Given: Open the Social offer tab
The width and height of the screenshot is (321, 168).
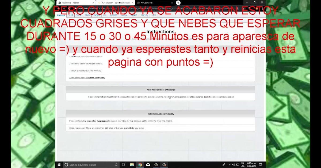Looking at the screenshot, I should tap(124, 15).
